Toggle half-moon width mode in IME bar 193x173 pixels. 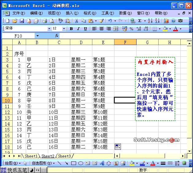pos(32,170)
